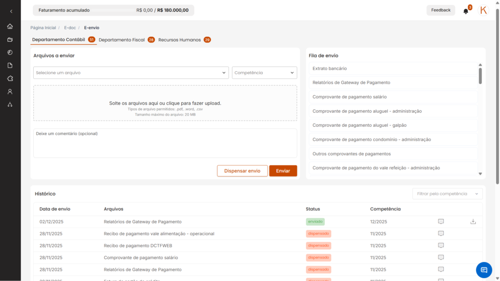Click the Enviar button
The image size is (500, 281).
click(x=283, y=171)
